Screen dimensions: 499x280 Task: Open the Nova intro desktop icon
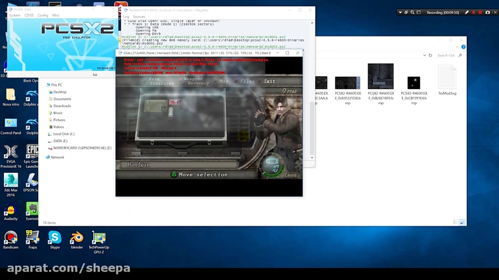pyautogui.click(x=11, y=97)
